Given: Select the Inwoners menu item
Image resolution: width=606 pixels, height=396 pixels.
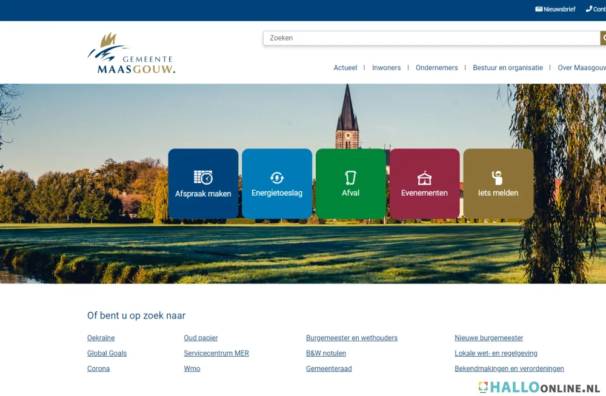Looking at the screenshot, I should click(x=387, y=68).
